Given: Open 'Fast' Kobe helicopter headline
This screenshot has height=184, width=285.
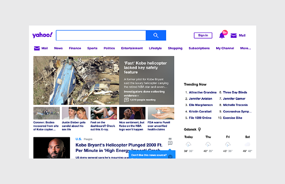Looking at the screenshot, I should tap(145, 67).
